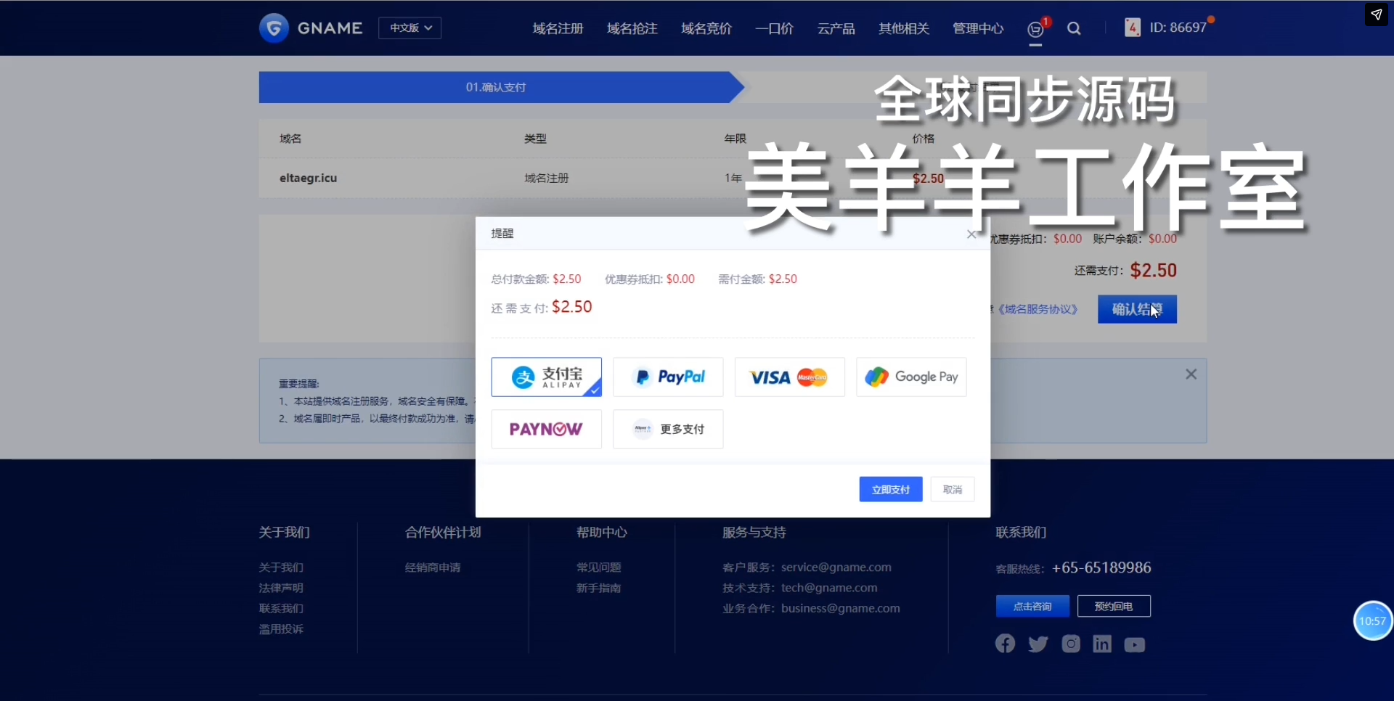Viewport: 1394px width, 701px height.
Task: Open the Twitter social icon
Action: click(x=1038, y=644)
